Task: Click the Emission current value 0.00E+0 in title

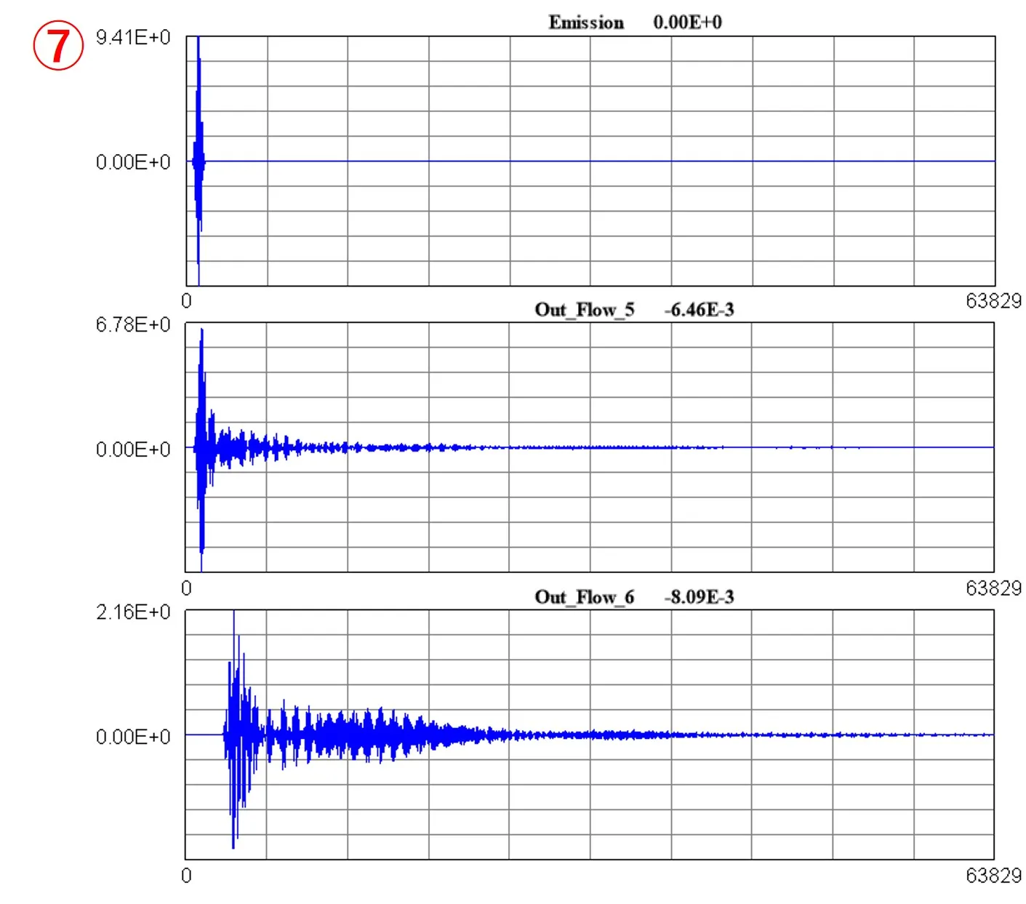Action: pos(687,23)
